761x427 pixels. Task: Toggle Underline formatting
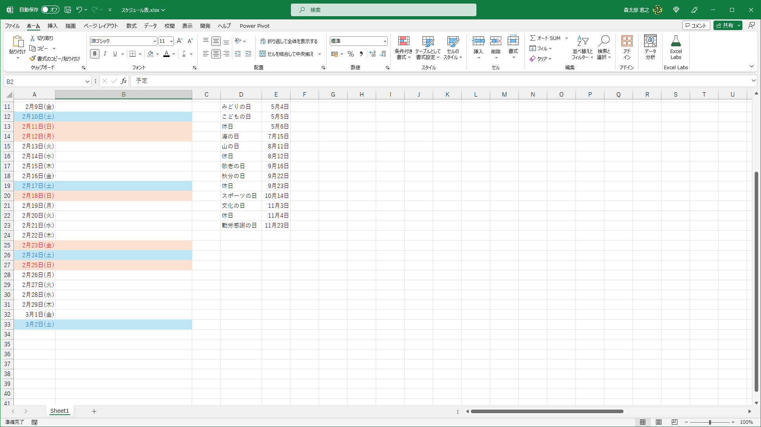coord(115,54)
